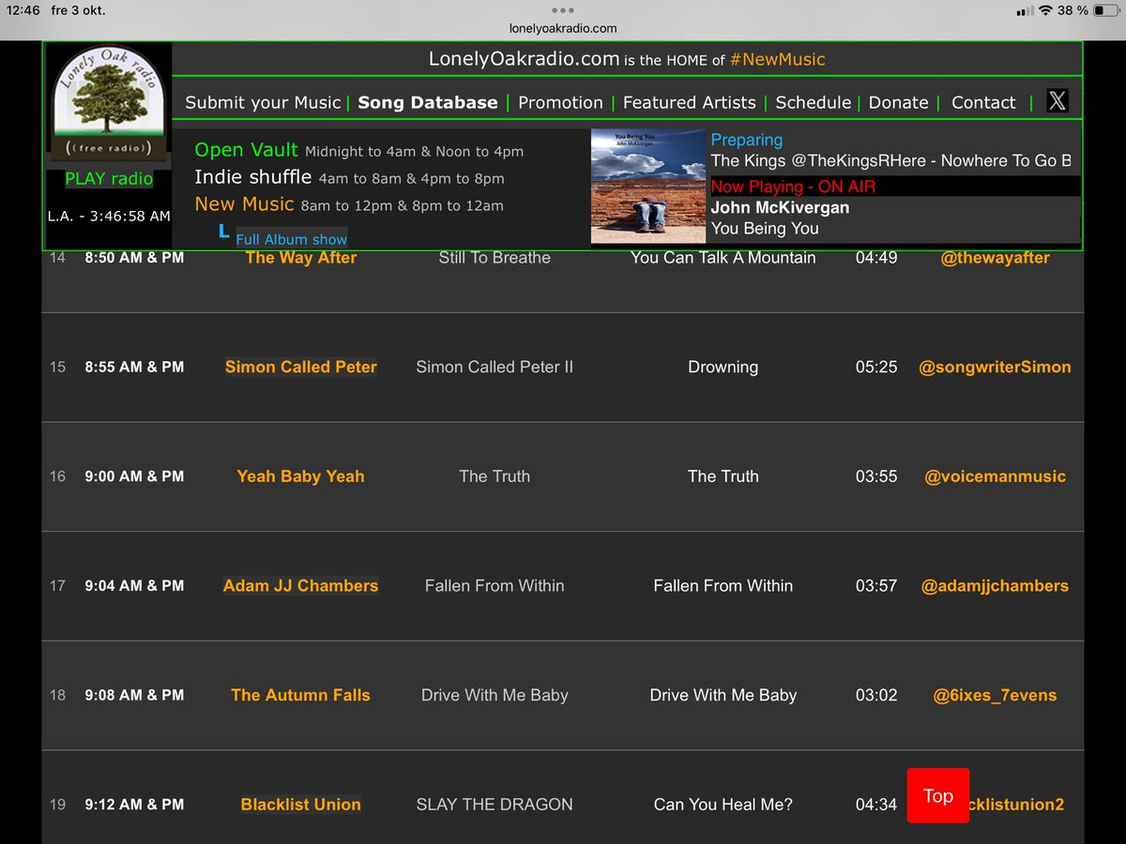Open Simon Called Peter artist link

[300, 367]
